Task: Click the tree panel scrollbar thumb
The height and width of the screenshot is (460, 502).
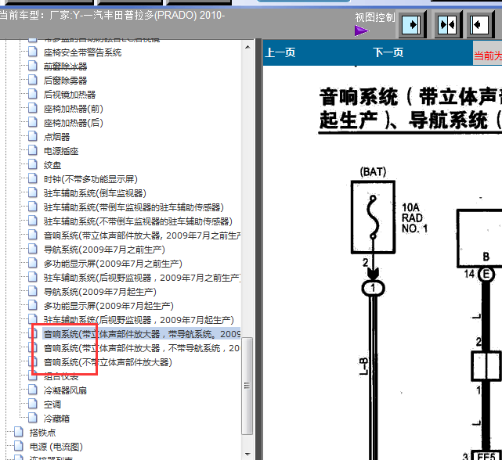Action: 247,386
